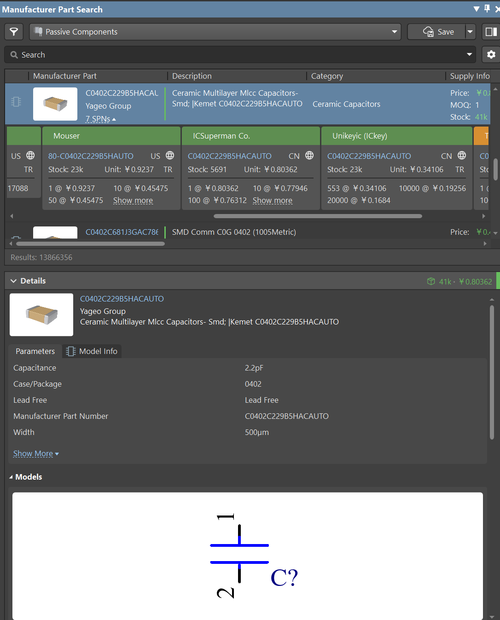Click the supplier cards horizontal scrollbar
Viewport: 500px width, 620px height.
pos(318,216)
